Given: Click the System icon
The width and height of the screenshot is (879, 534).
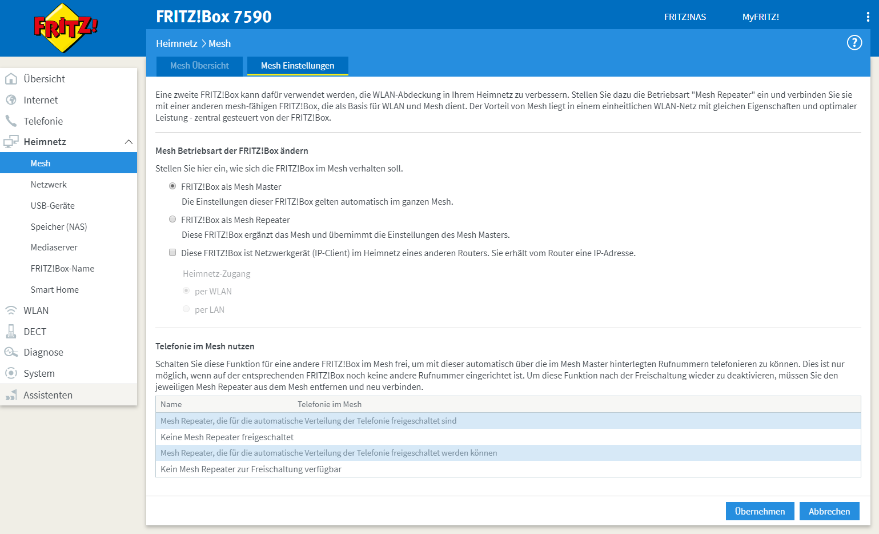Looking at the screenshot, I should (x=11, y=373).
